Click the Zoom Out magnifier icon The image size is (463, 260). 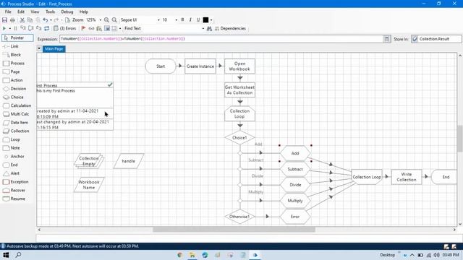coord(114,20)
